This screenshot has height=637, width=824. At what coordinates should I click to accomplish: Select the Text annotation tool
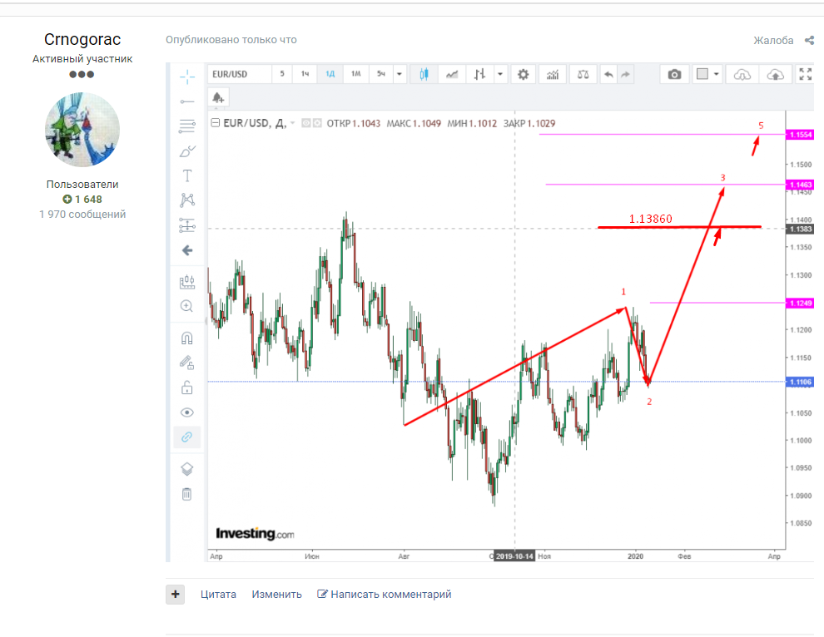click(x=187, y=176)
